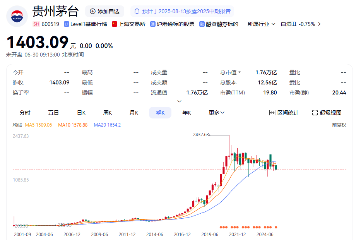Click the 2021-12 date axis label
The height and width of the screenshot is (240, 356).
point(237,234)
